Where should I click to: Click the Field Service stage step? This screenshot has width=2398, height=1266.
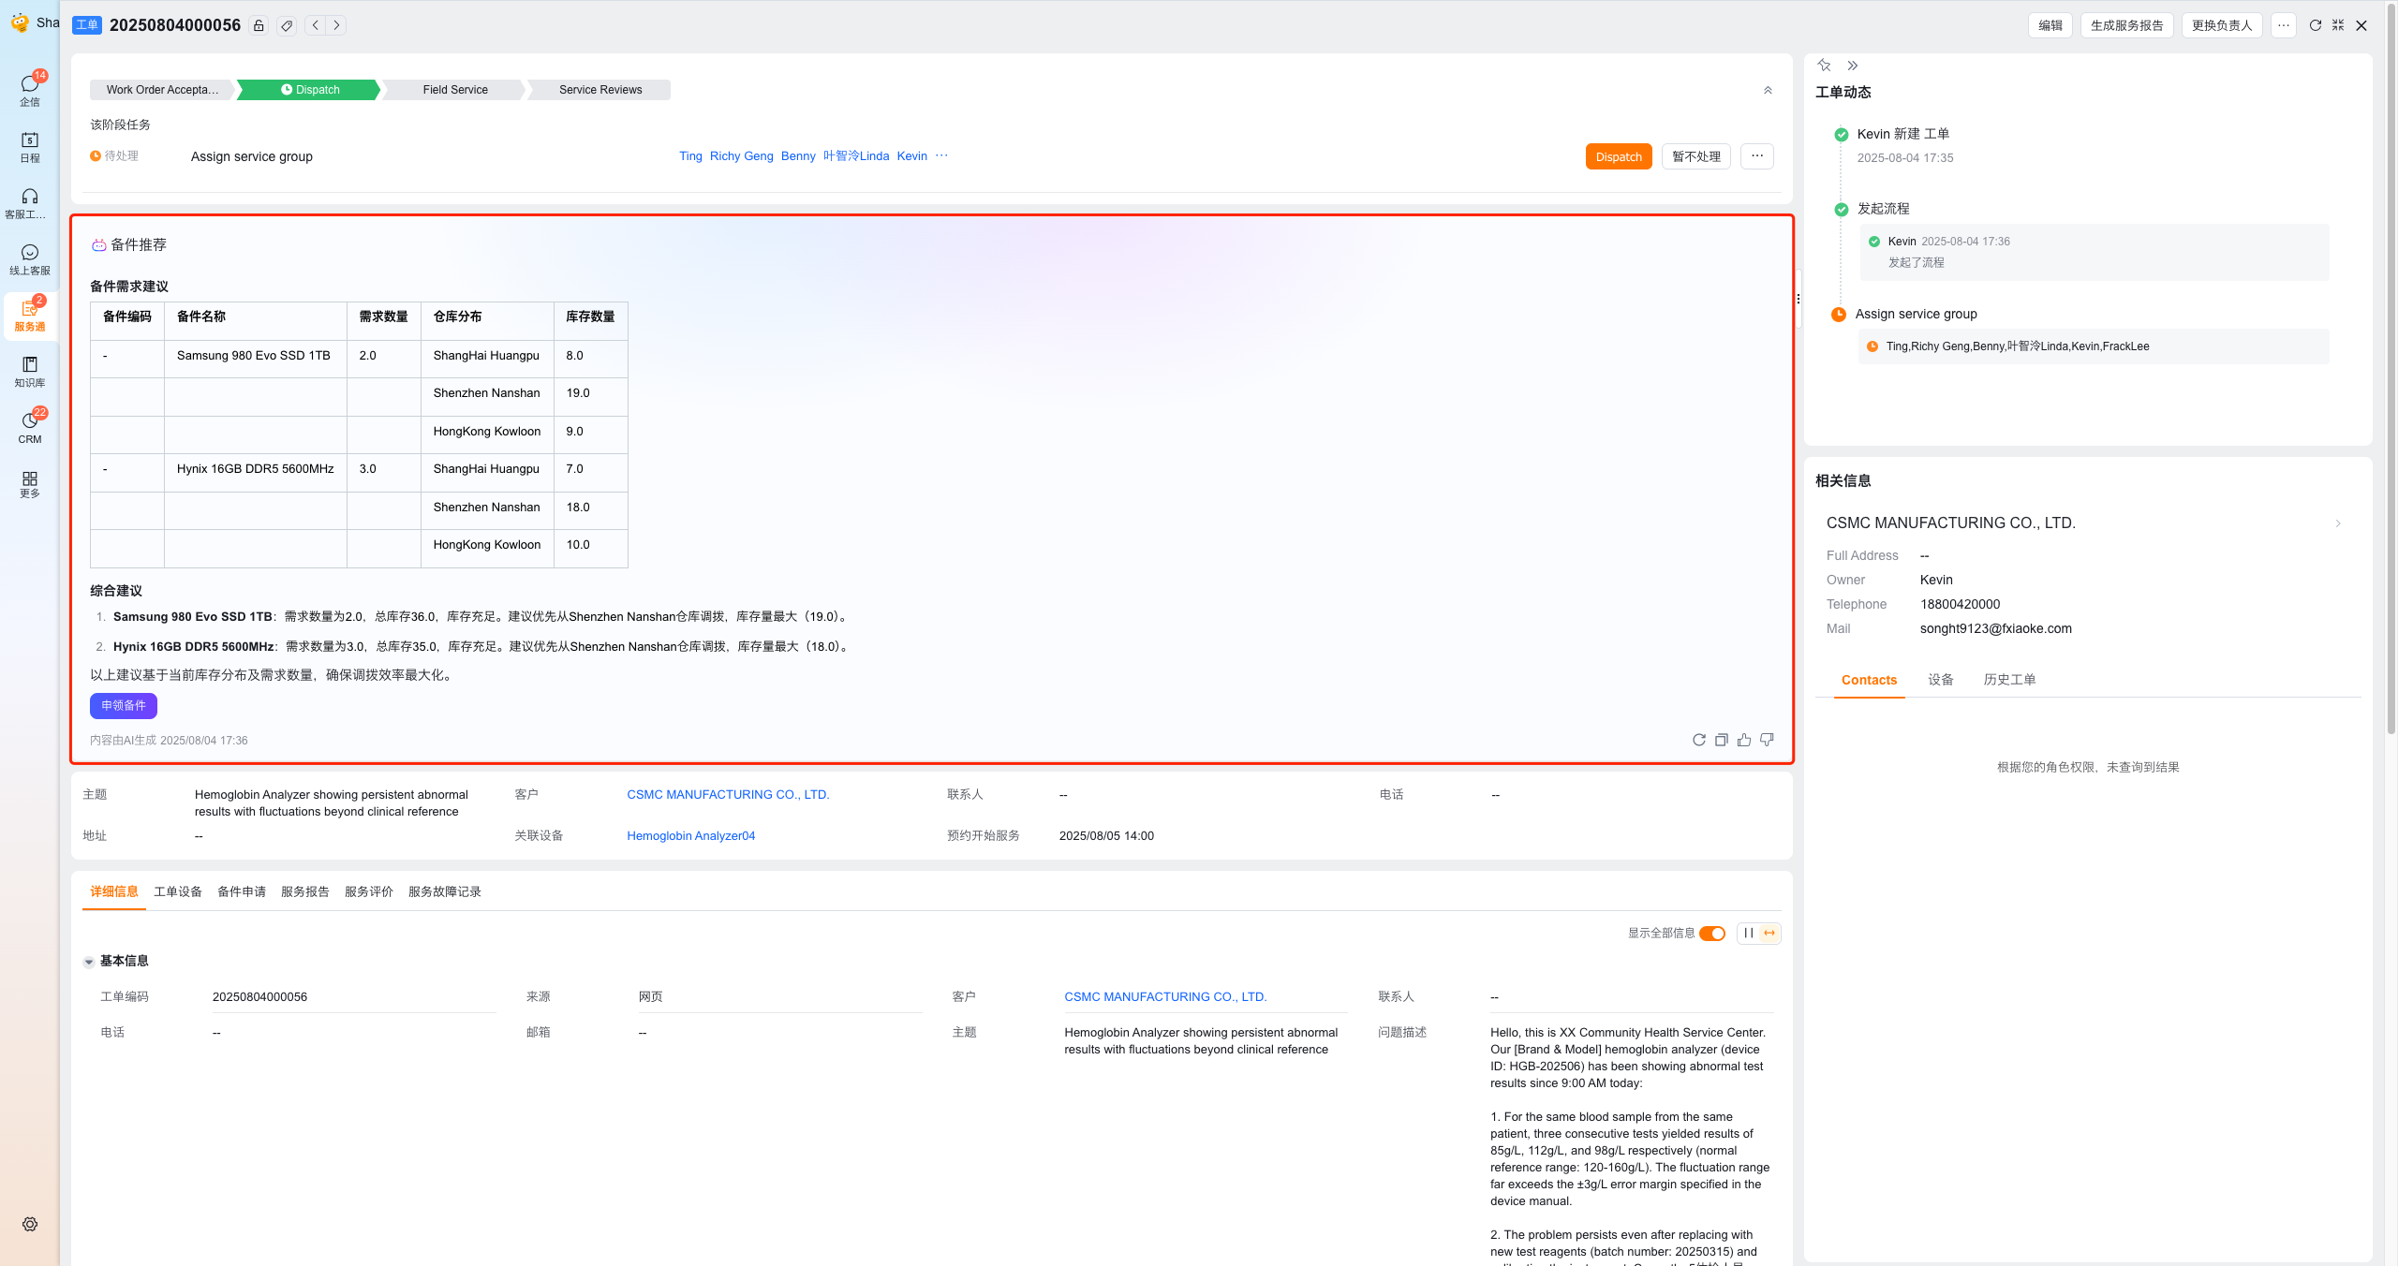coord(455,90)
